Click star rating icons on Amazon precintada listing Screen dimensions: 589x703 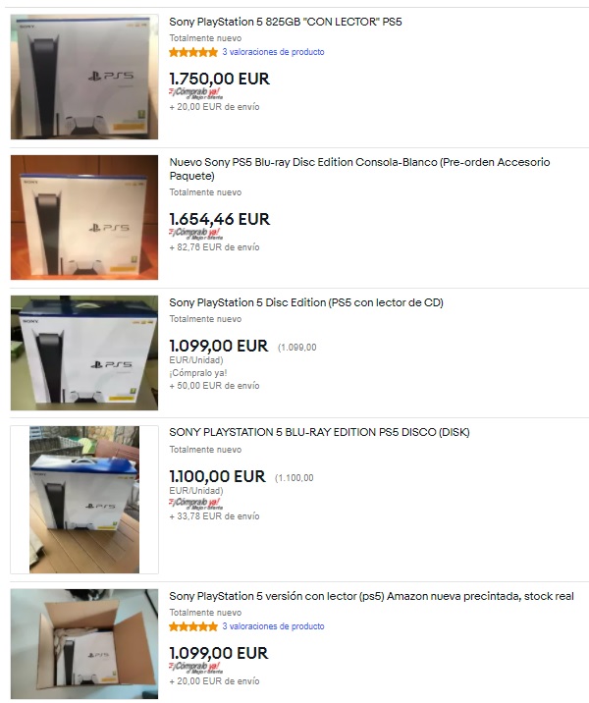pyautogui.click(x=193, y=626)
